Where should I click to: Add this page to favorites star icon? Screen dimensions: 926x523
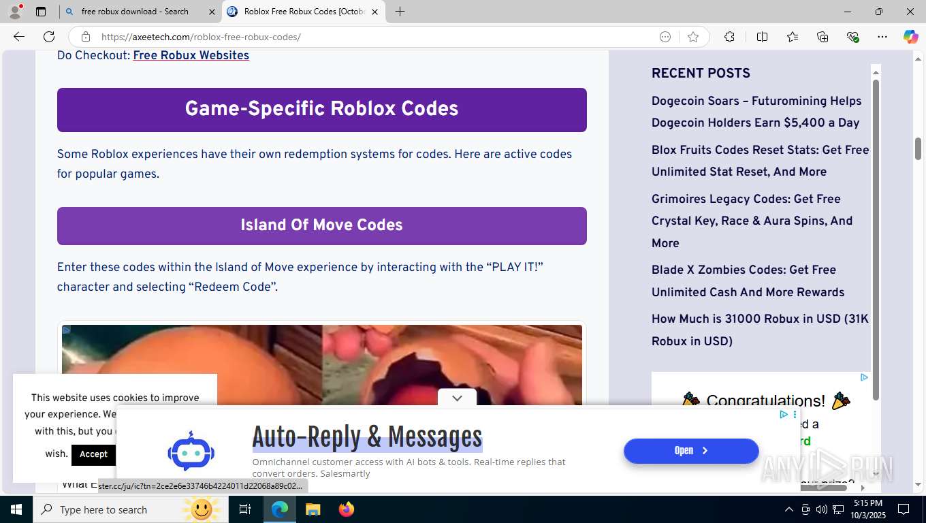click(693, 37)
